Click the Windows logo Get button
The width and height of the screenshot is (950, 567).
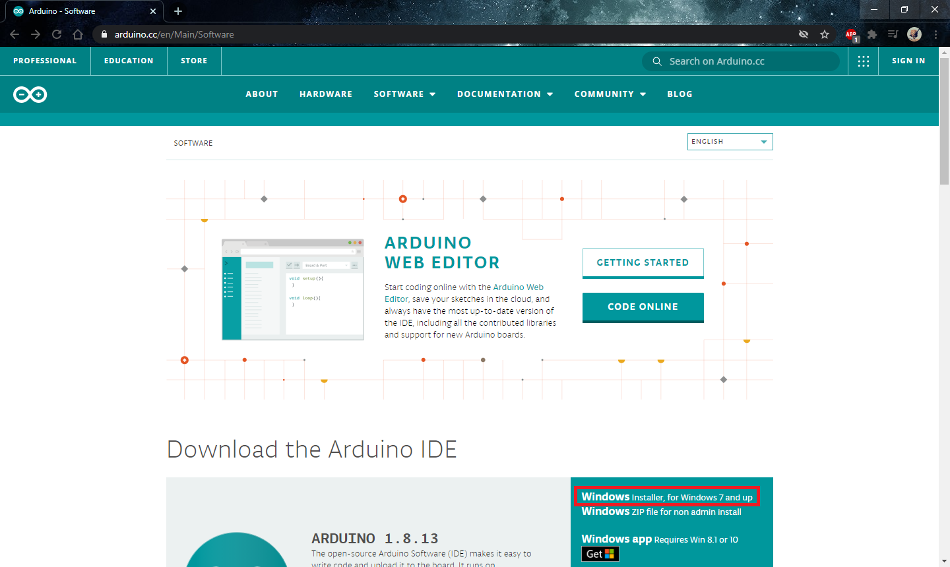click(600, 554)
